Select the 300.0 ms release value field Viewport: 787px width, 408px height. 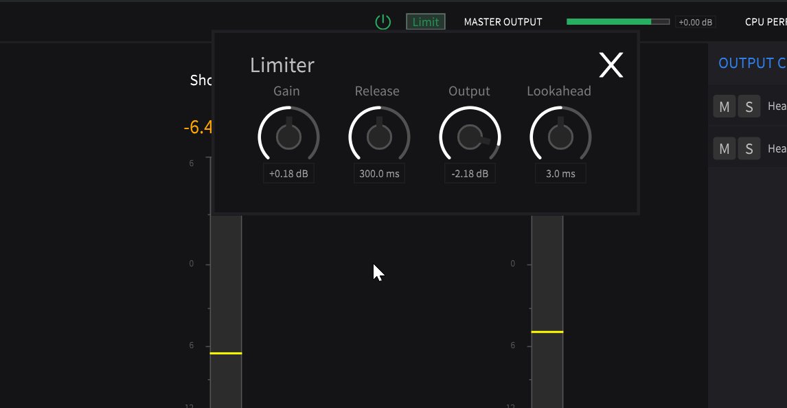(379, 173)
